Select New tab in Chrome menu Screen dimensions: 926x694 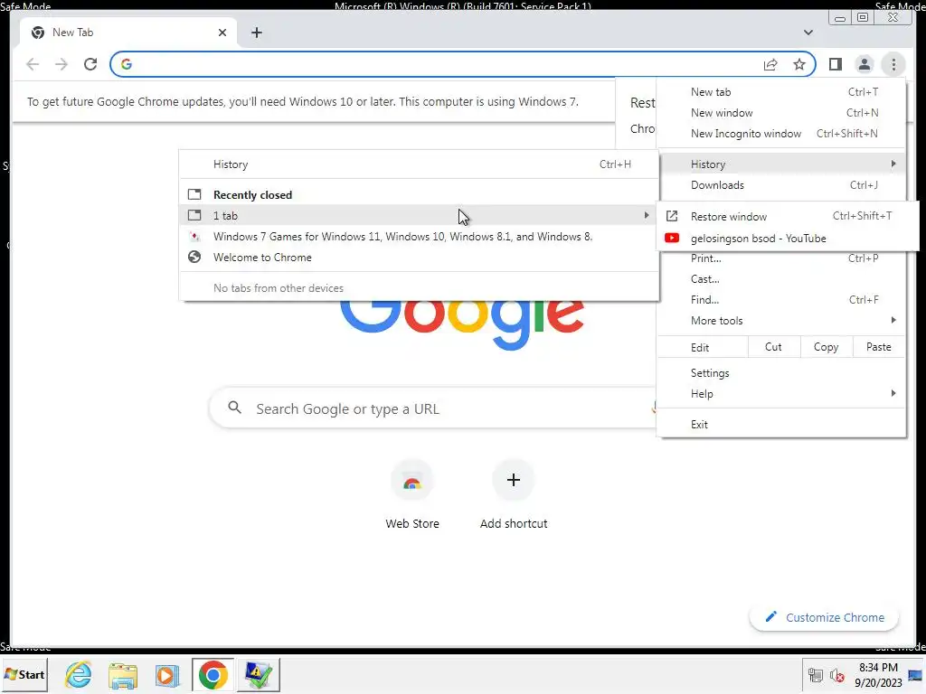pyautogui.click(x=780, y=92)
